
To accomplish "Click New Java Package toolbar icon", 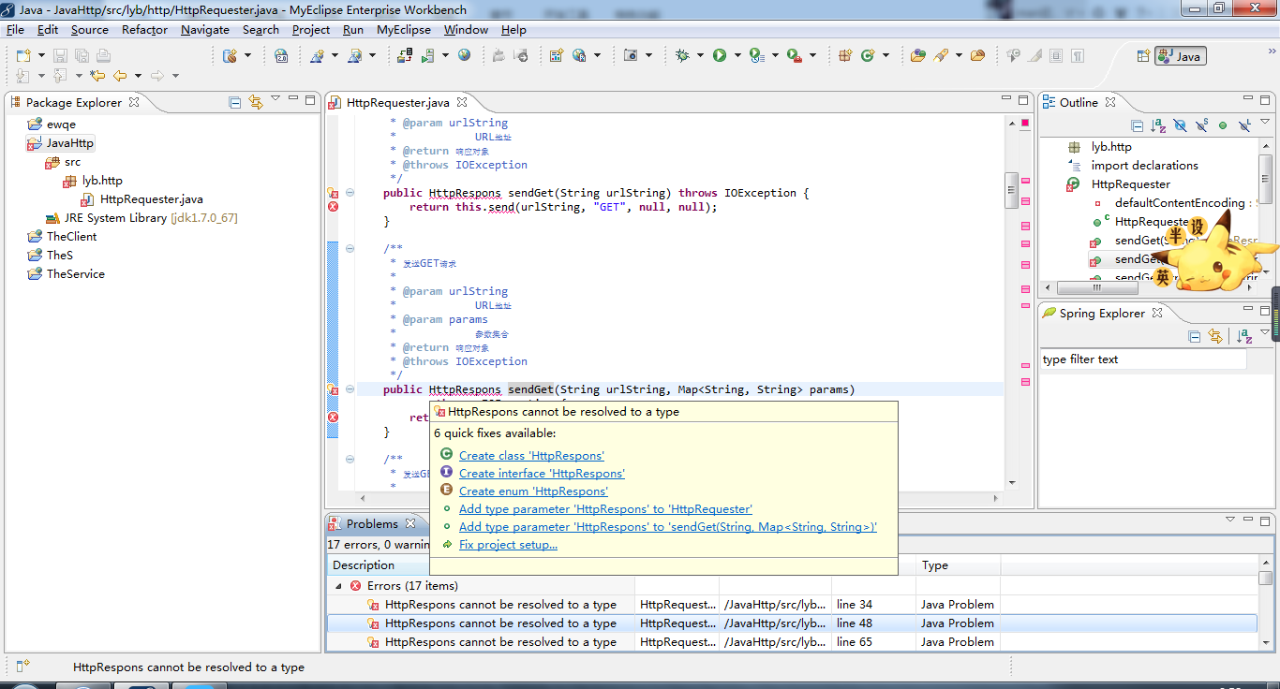I will (845, 56).
